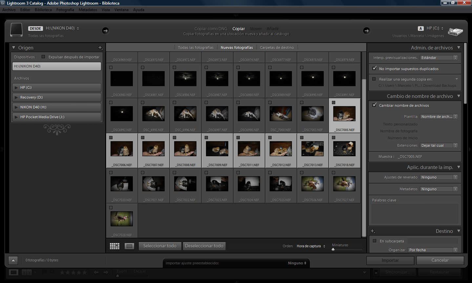Click the up-arrow button to minimize the import dialog
The height and width of the screenshot is (283, 472).
[x=13, y=260]
